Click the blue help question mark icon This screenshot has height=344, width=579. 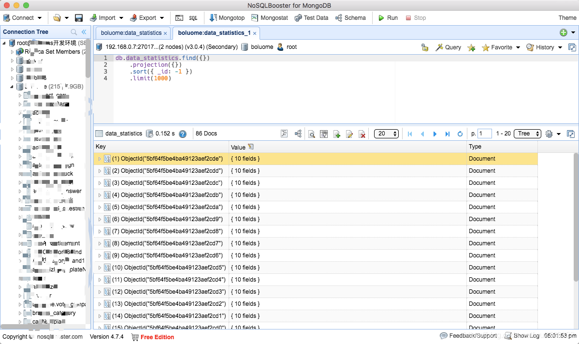183,134
